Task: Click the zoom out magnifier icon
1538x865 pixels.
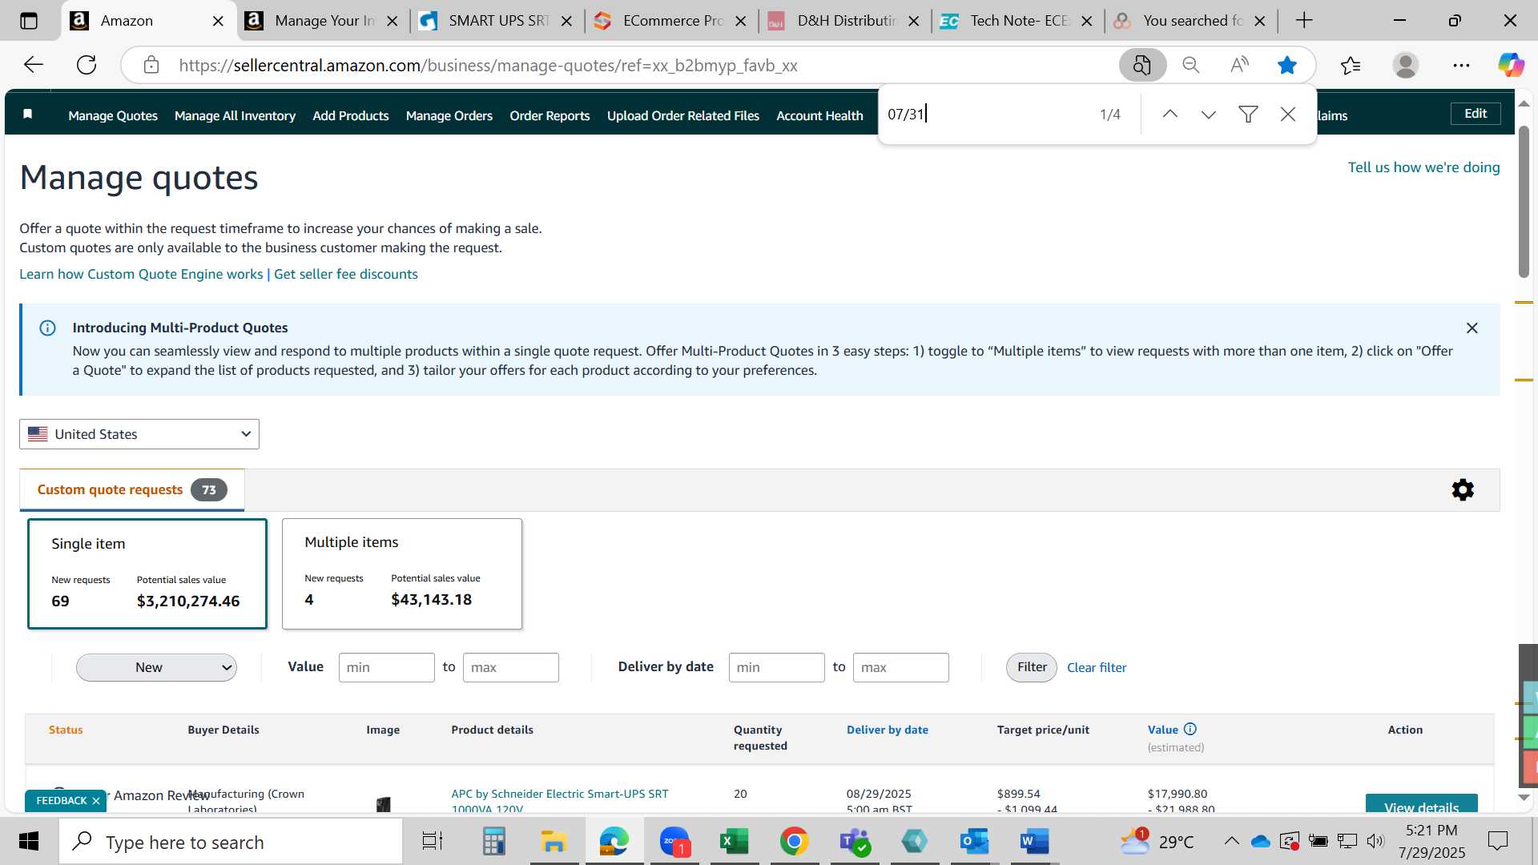Action: coord(1191,65)
